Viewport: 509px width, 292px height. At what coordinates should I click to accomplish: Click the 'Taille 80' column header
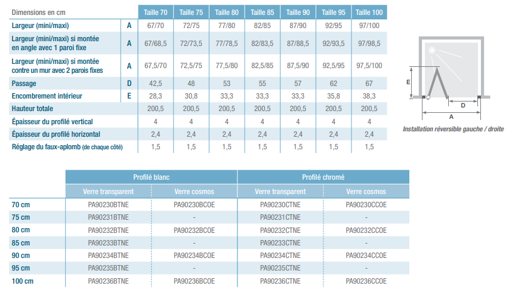[x=227, y=13]
